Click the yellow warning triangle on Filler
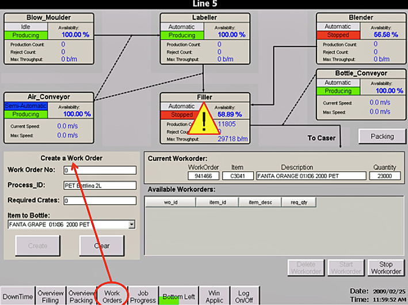 tap(204, 119)
